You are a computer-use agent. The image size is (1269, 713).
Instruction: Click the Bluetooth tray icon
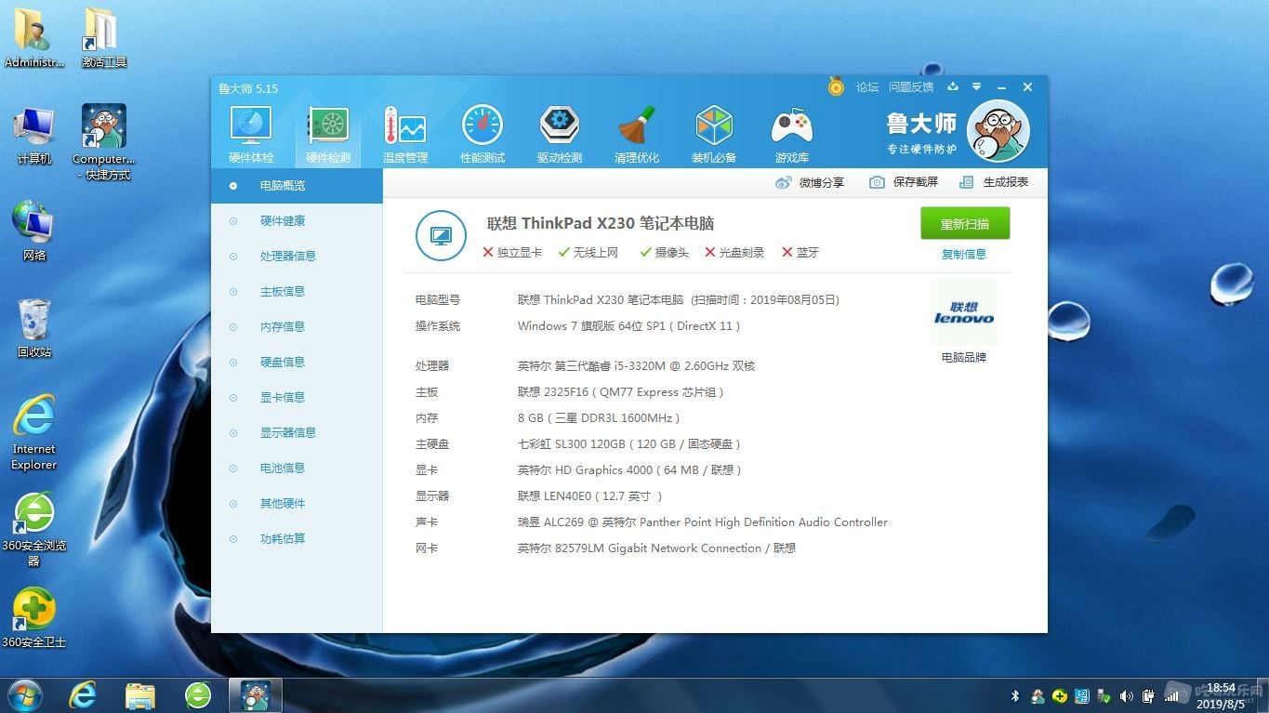pyautogui.click(x=1015, y=695)
